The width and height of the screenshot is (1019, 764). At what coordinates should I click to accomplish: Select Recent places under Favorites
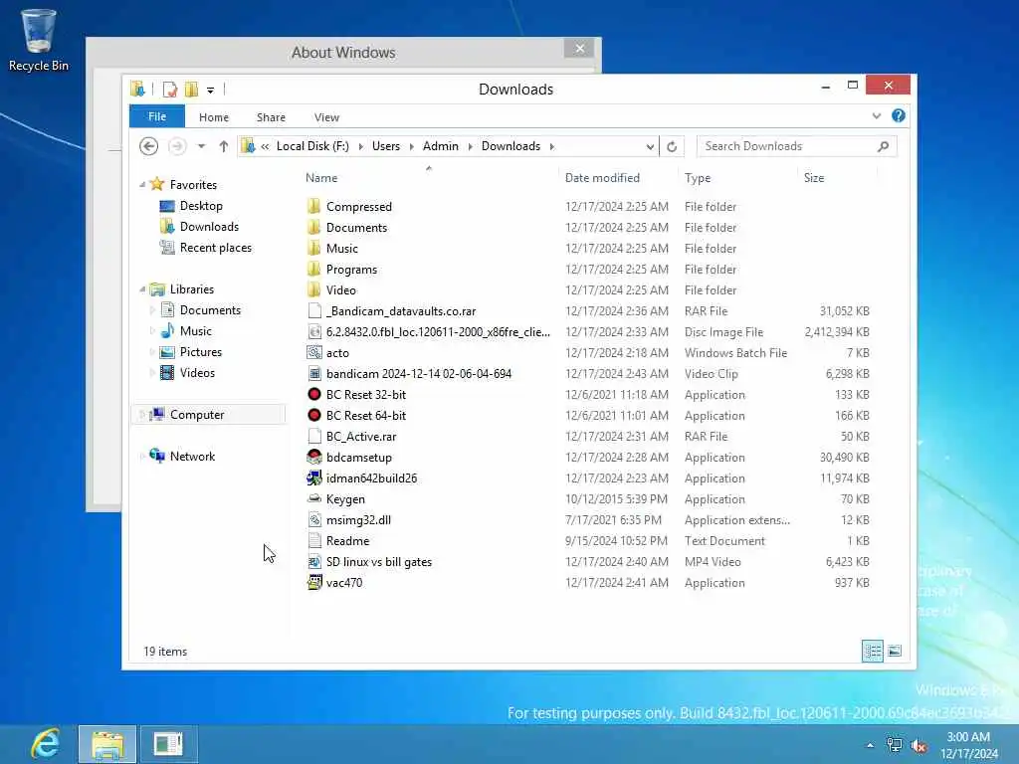click(216, 248)
